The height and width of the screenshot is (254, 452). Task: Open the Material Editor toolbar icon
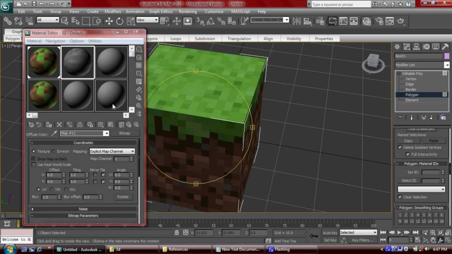click(367, 21)
